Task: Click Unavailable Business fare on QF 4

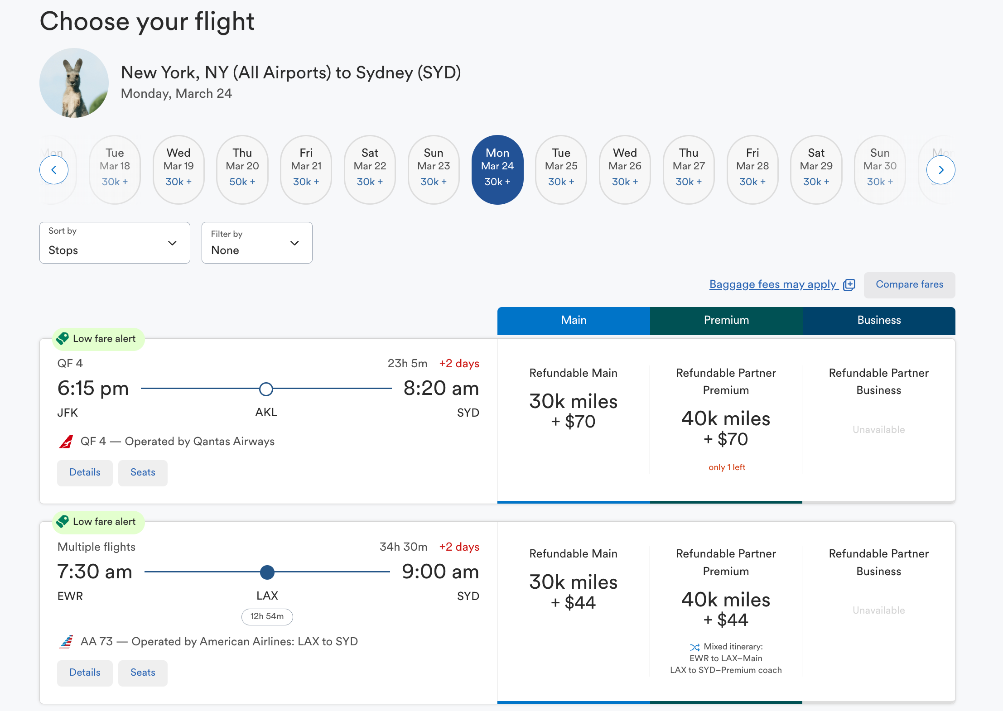Action: [x=879, y=430]
